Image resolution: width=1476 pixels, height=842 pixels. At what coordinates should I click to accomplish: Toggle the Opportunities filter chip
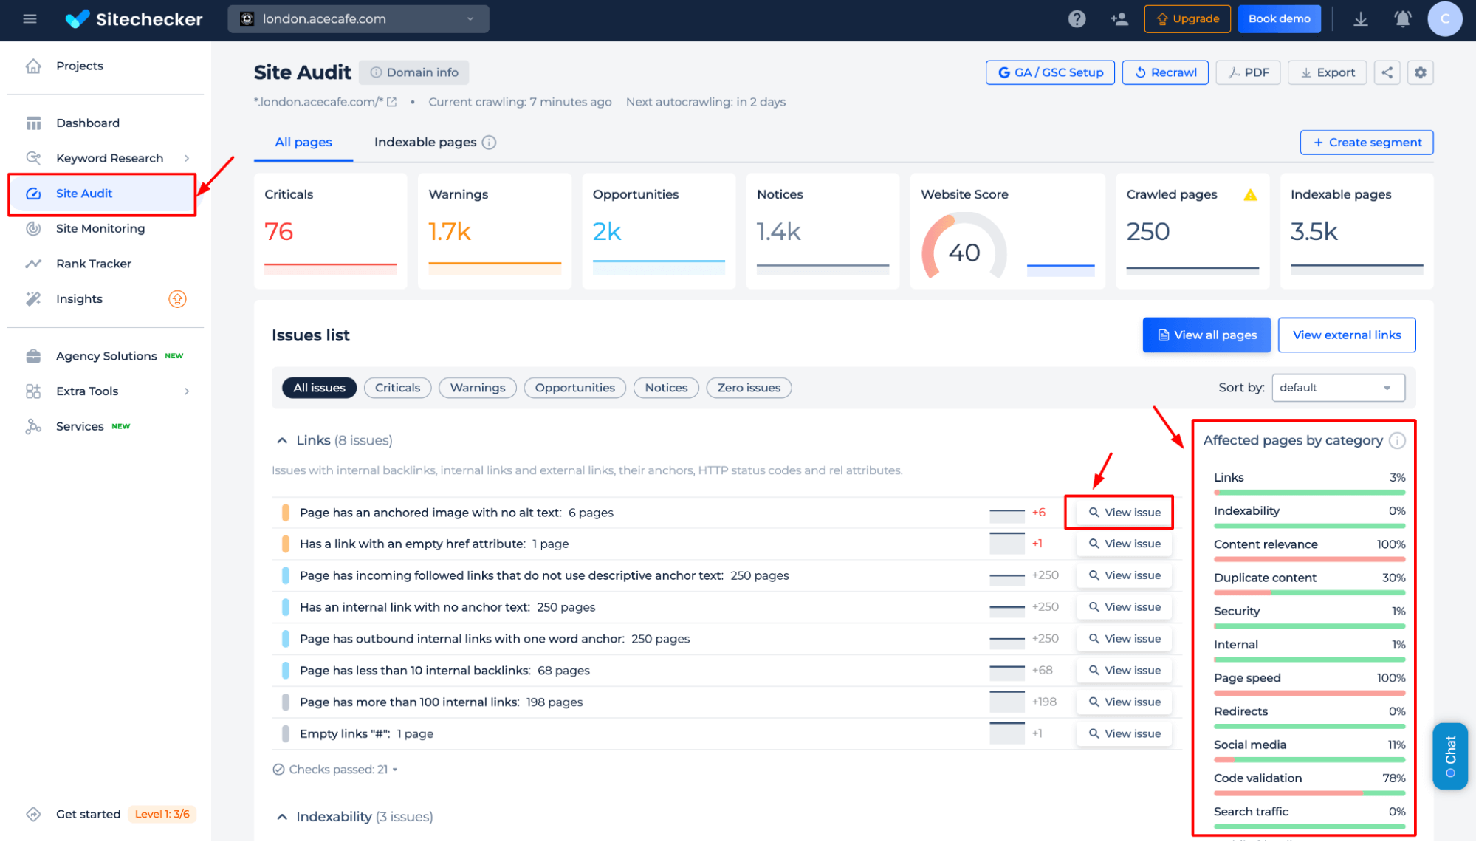(x=574, y=388)
